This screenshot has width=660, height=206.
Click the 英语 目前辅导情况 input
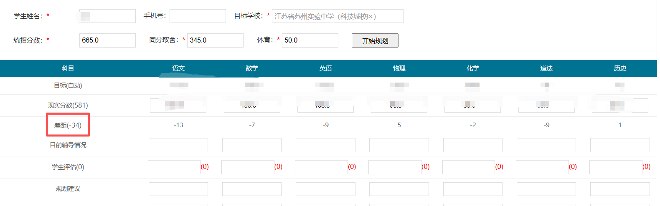(x=325, y=145)
